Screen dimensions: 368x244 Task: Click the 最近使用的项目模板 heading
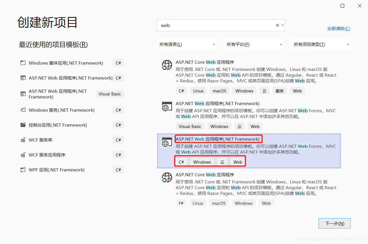pos(53,44)
